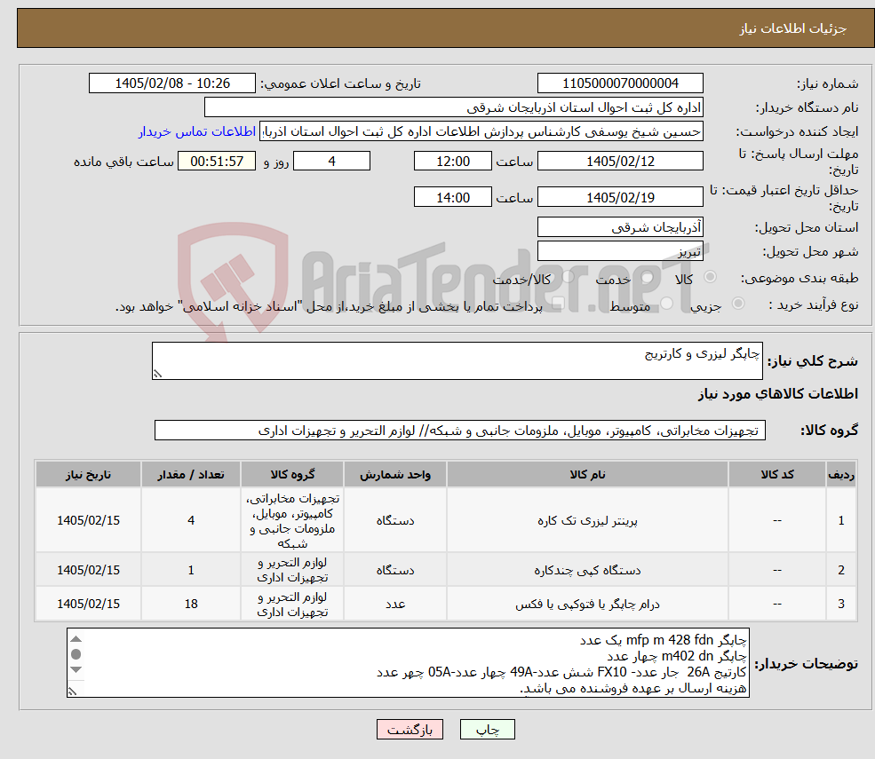The image size is (875, 759).
Task: Click the response deadline date 1405/02/12
Action: 620,162
